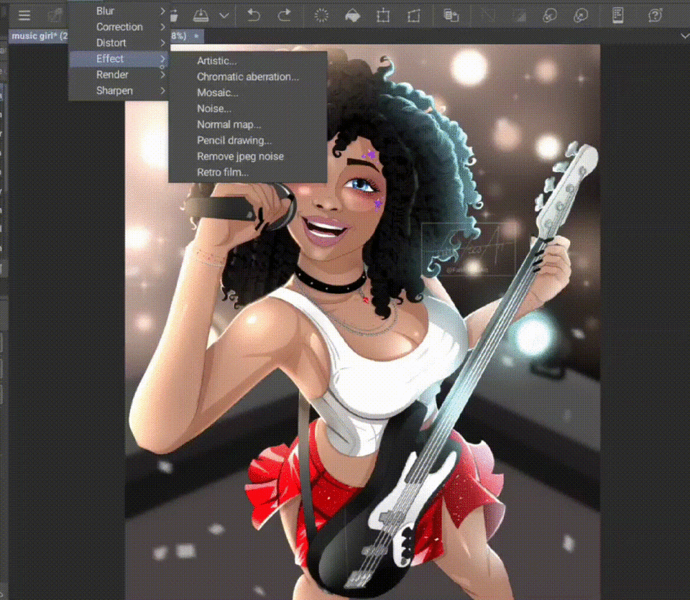690x600 pixels.
Task: Choose Artistic... from the Effect submenu
Action: (x=248, y=60)
